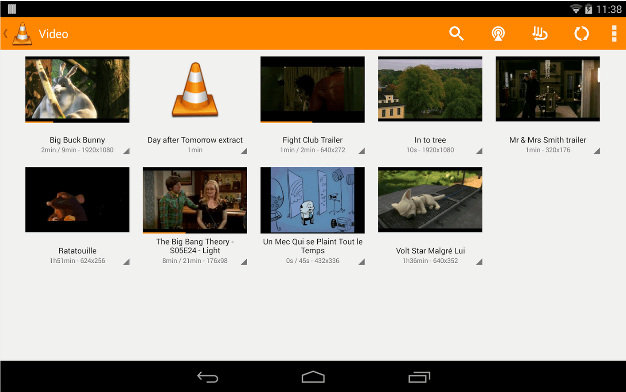Viewport: 626px width, 392px height.
Task: Tap the Wi-Fi status icon
Action: (x=576, y=9)
